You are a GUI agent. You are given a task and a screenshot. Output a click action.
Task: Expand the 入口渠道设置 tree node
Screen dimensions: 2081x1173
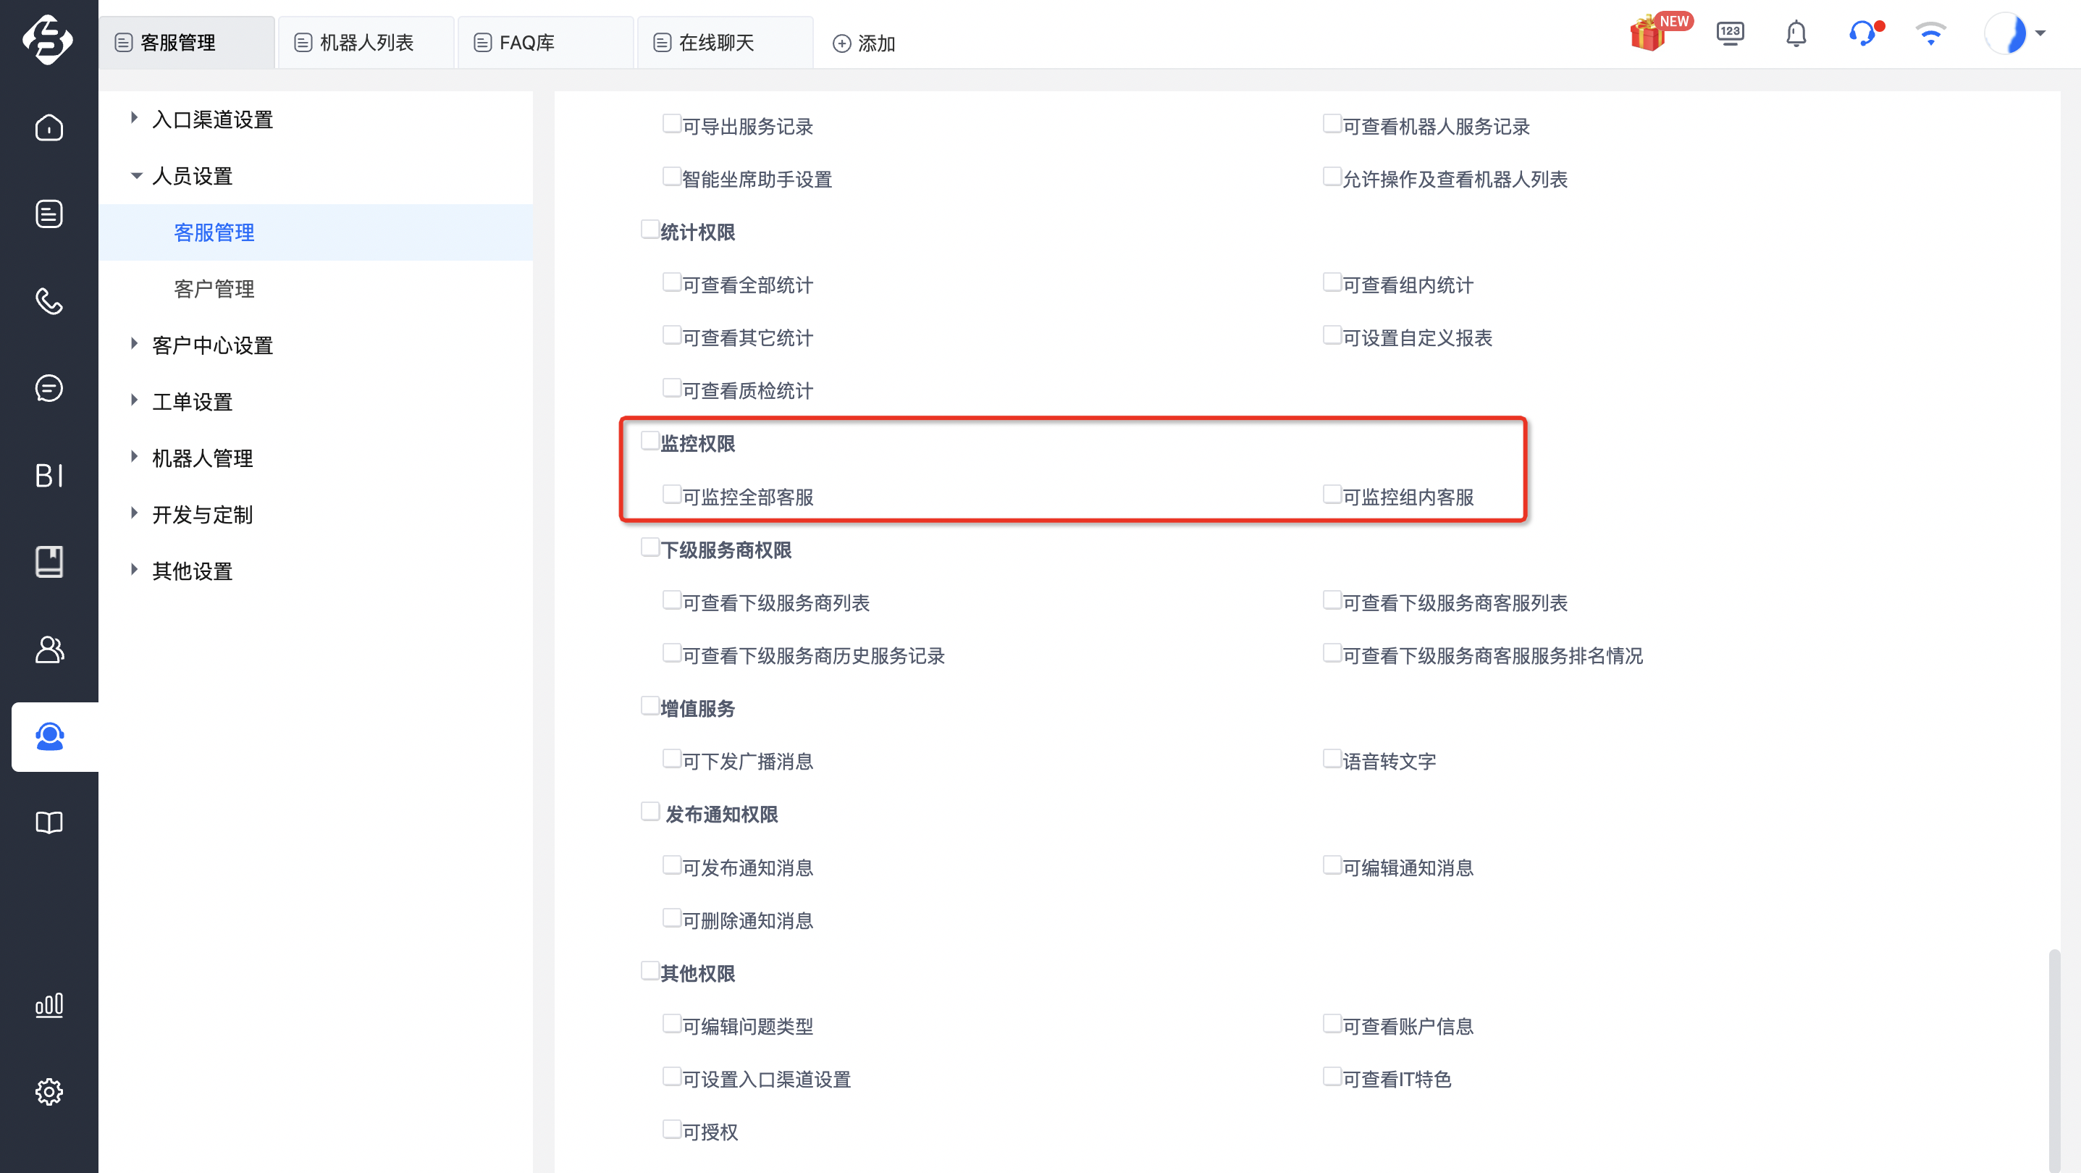pyautogui.click(x=134, y=119)
